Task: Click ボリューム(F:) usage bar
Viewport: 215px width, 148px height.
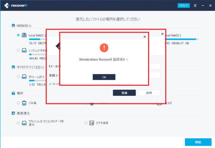Action: click(37, 81)
